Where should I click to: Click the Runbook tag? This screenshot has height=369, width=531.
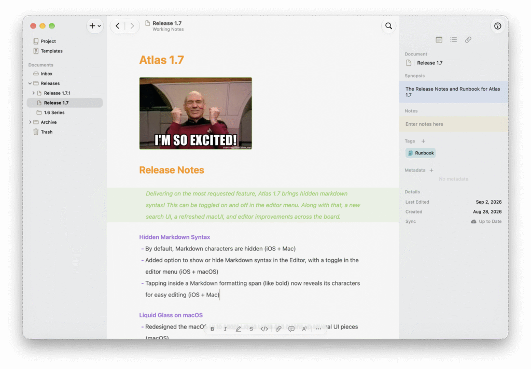pos(421,153)
